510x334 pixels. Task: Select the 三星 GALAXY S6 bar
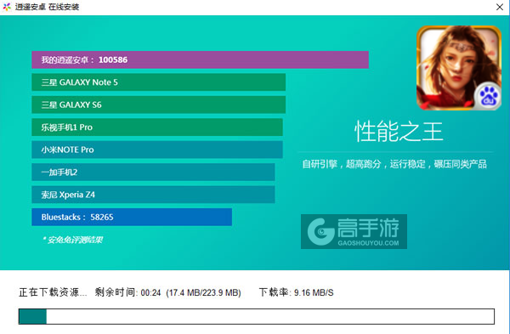click(x=159, y=105)
